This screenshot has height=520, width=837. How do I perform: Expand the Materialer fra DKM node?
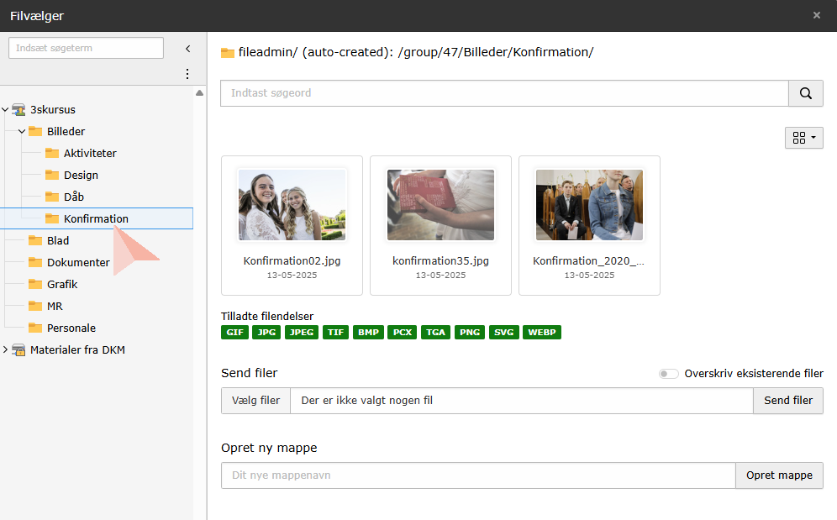pos(5,349)
